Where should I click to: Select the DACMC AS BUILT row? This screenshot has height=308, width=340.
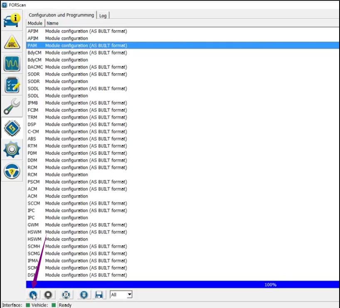click(x=183, y=67)
